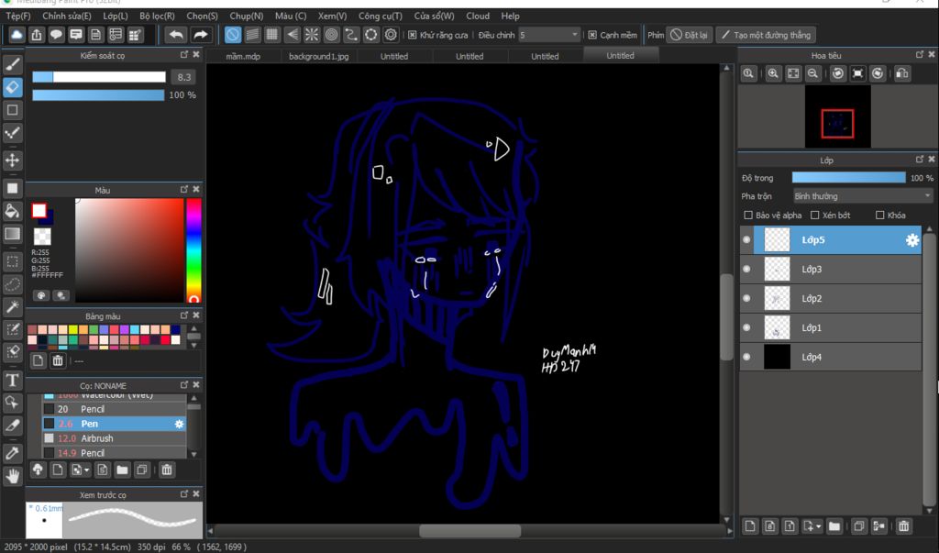
Task: Click the canvas horizontal scrollbar
Action: point(469,531)
